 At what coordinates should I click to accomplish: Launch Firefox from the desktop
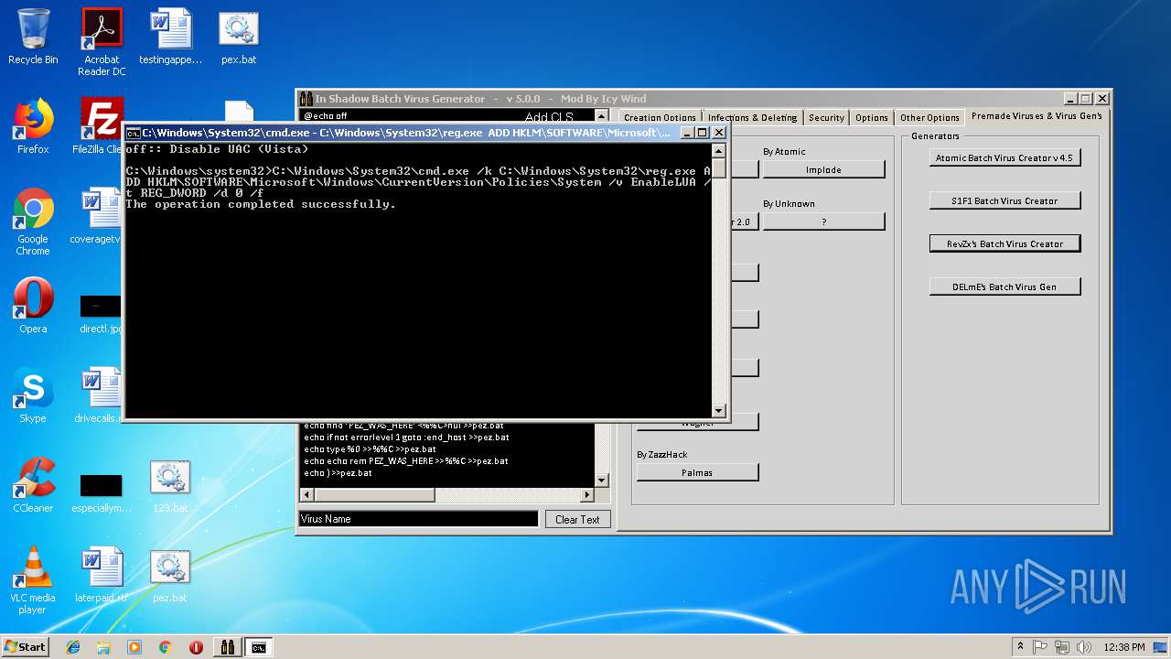point(33,126)
